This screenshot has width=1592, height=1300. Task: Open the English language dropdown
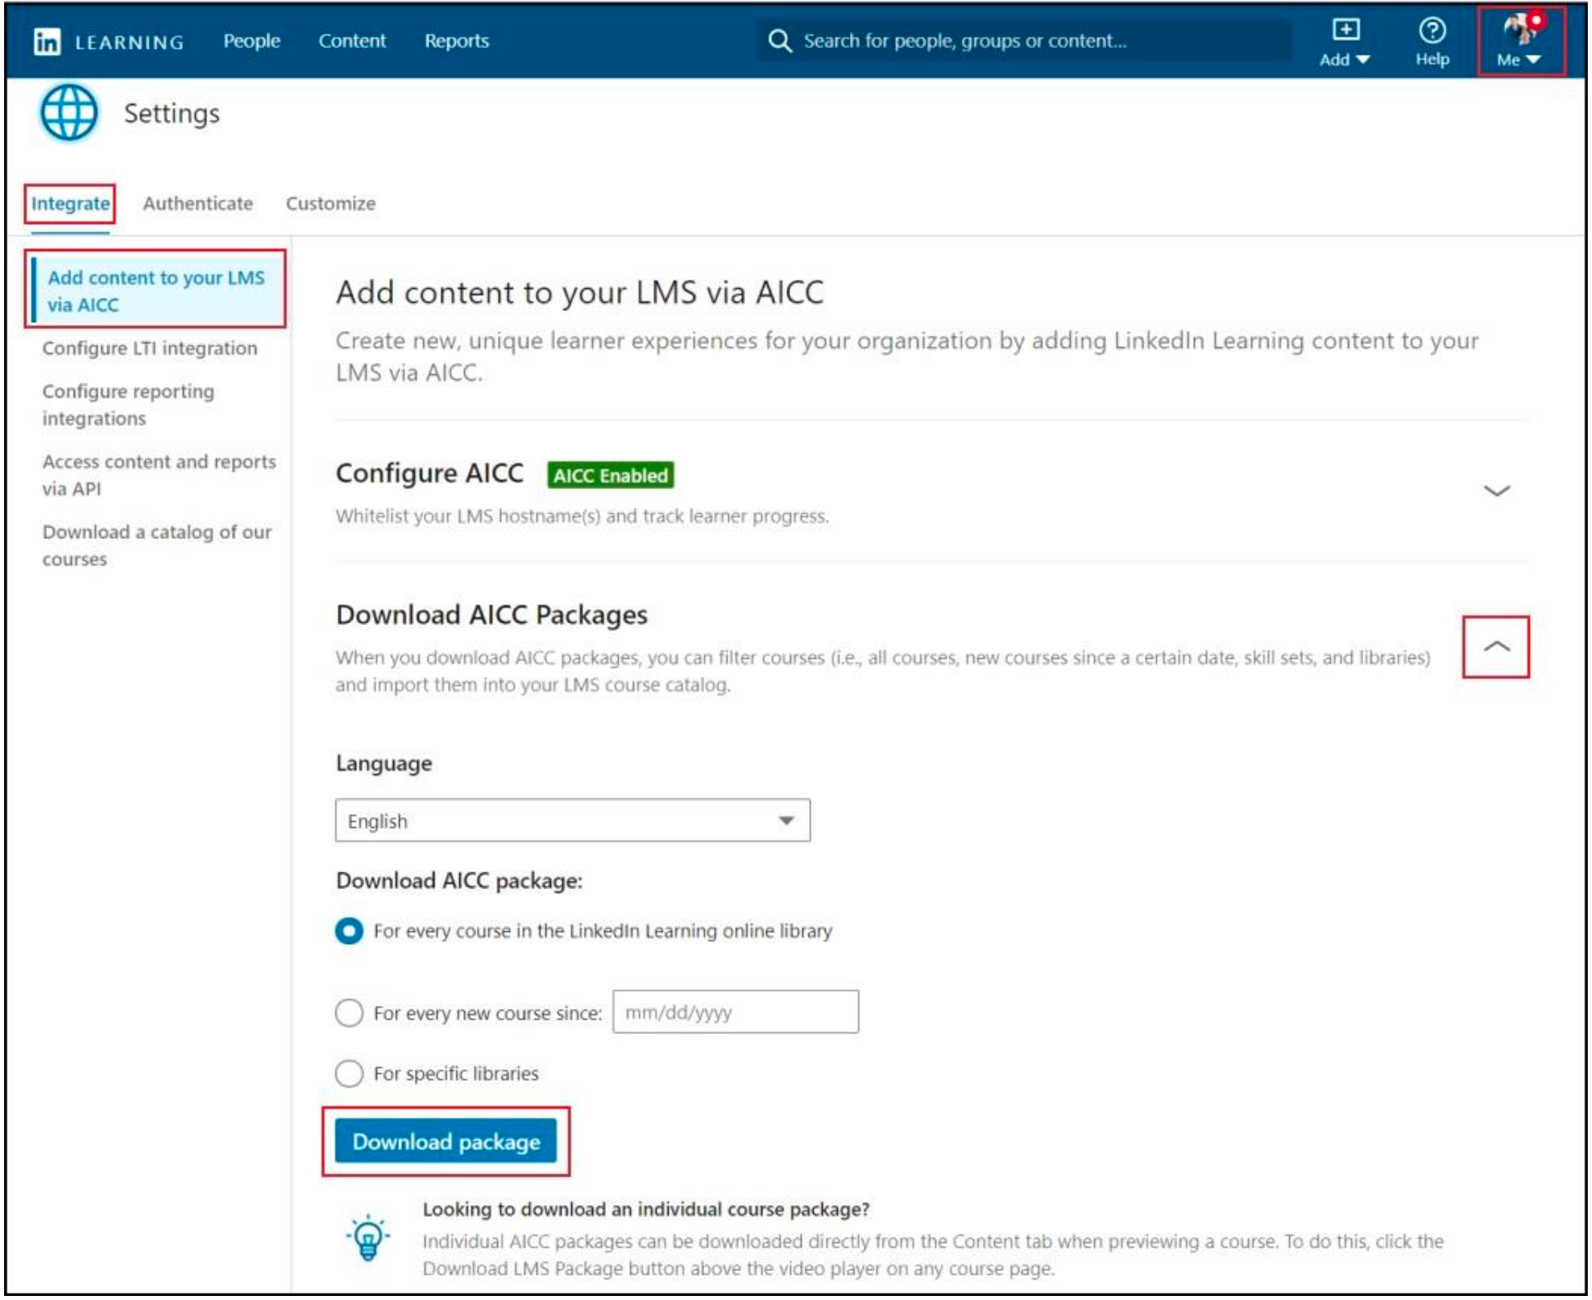click(572, 821)
